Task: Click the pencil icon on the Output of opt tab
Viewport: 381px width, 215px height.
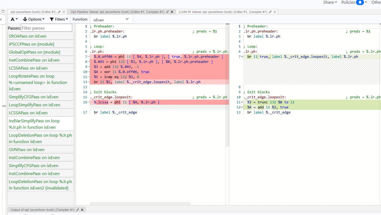Action: pos(78,210)
